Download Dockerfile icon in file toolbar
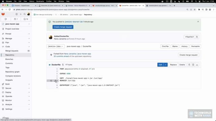Screen dimensions: 216x121 [x=197, y=65]
